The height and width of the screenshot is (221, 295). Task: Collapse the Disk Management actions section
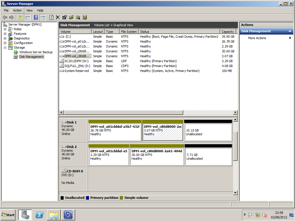290,31
